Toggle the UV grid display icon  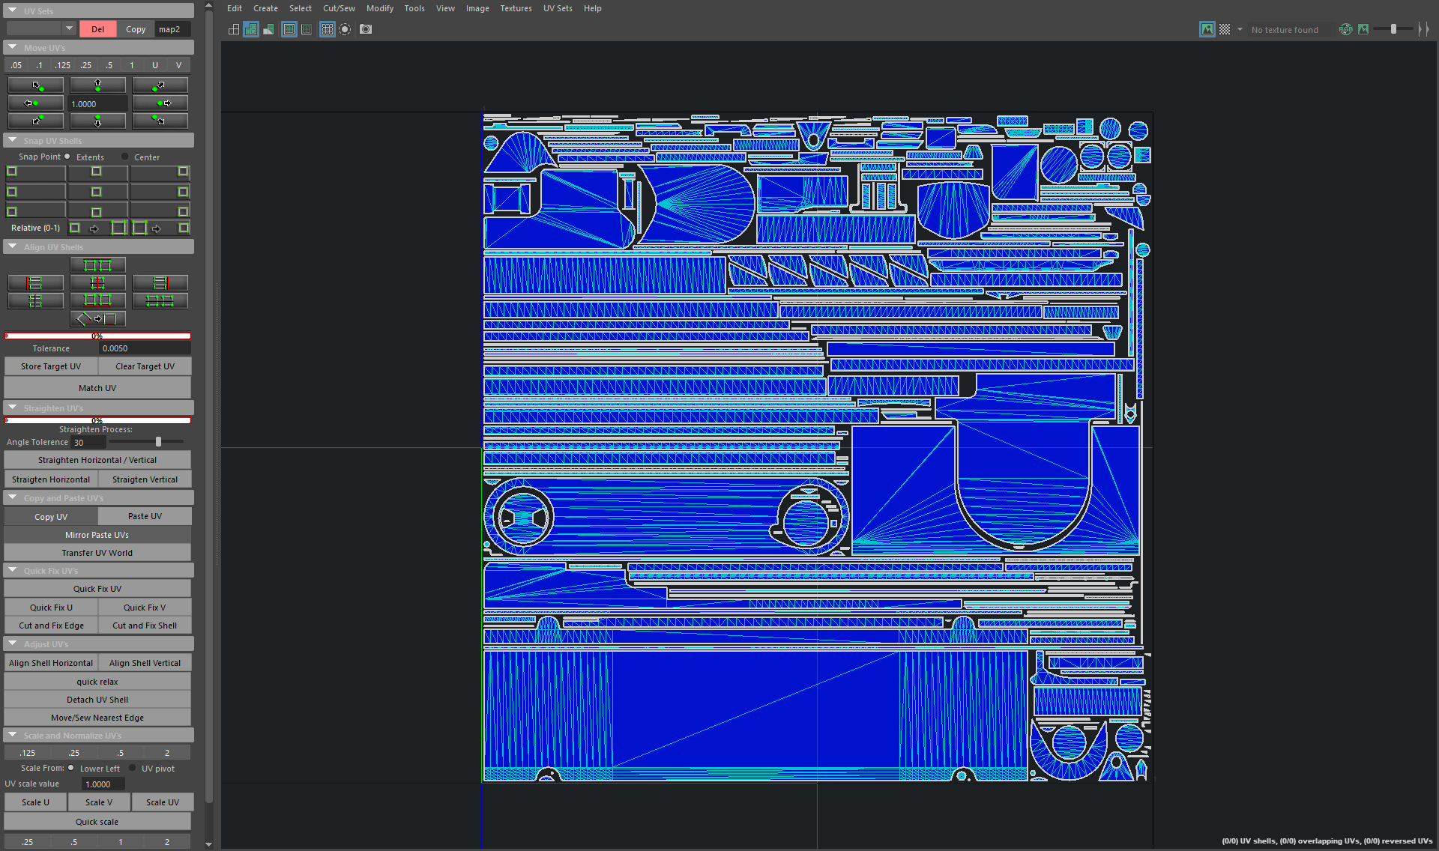[328, 29]
